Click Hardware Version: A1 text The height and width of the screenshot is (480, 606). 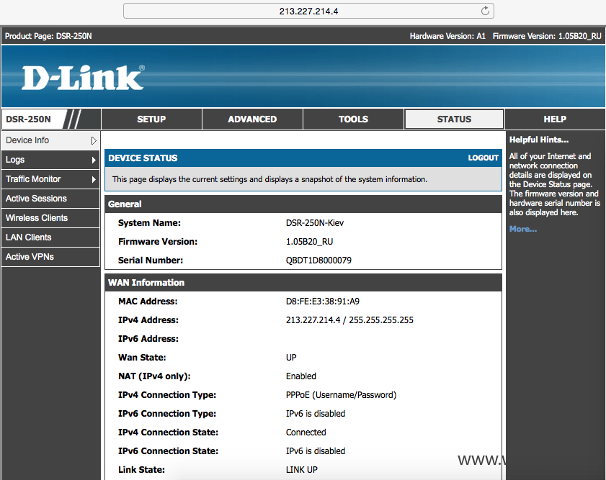(447, 36)
